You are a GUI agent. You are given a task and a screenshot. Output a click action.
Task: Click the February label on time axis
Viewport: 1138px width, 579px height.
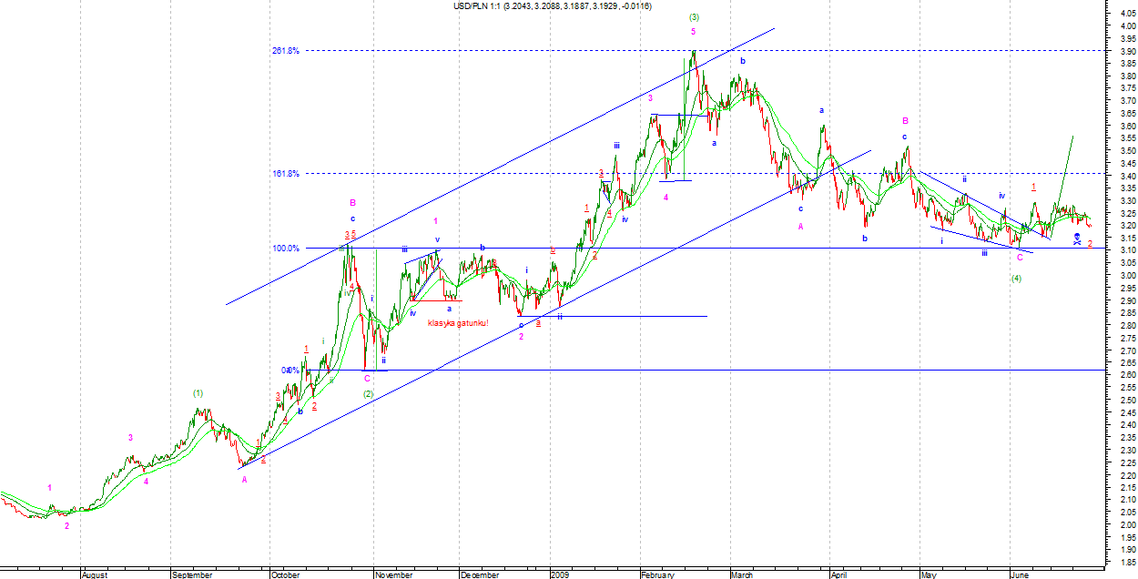657,574
